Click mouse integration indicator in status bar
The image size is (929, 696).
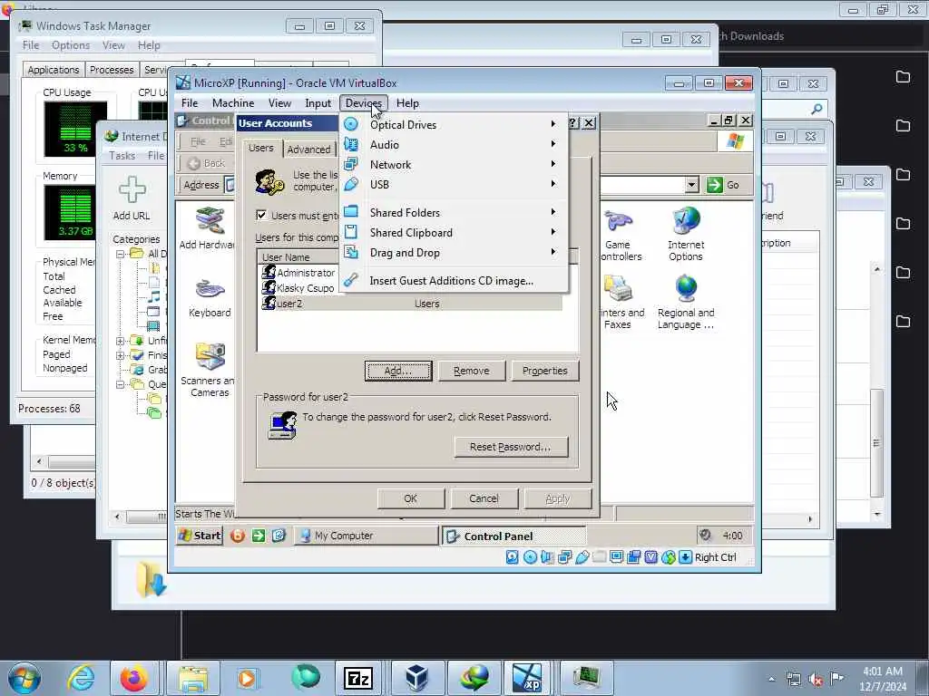pyautogui.click(x=669, y=557)
